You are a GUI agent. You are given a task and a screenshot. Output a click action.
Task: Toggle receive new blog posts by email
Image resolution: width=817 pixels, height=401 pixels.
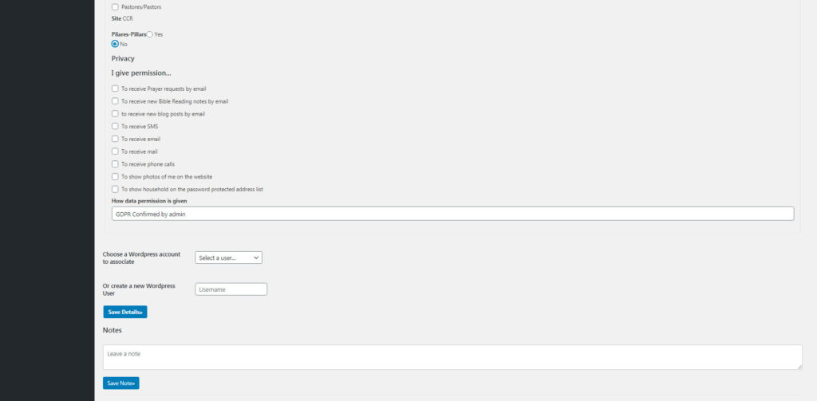tap(115, 114)
